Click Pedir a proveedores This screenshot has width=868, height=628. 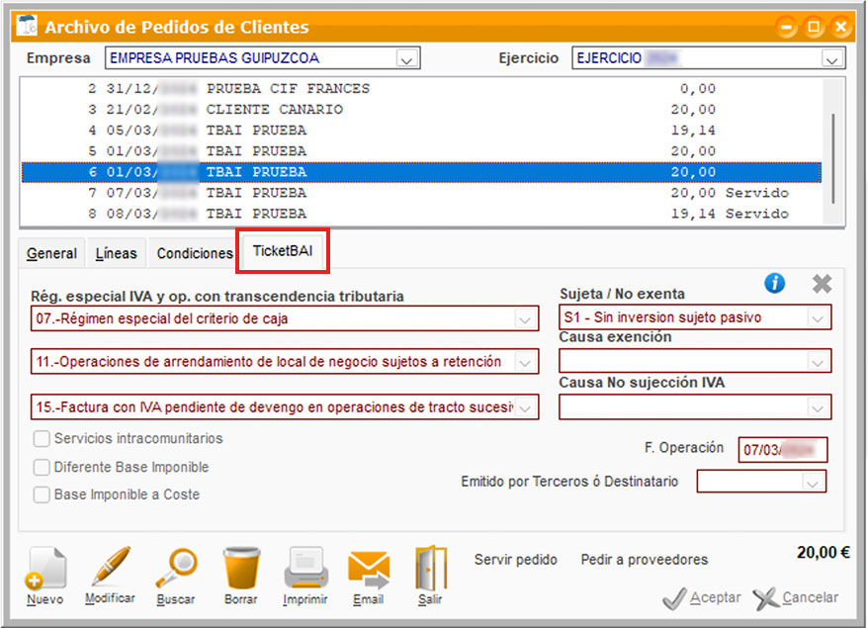coord(644,560)
